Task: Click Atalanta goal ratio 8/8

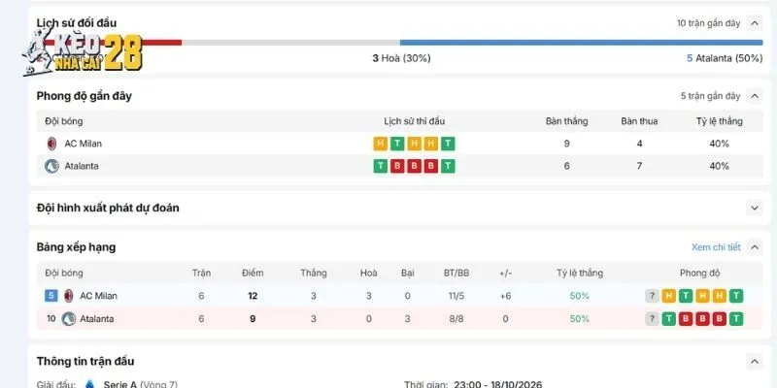Action: (x=456, y=319)
